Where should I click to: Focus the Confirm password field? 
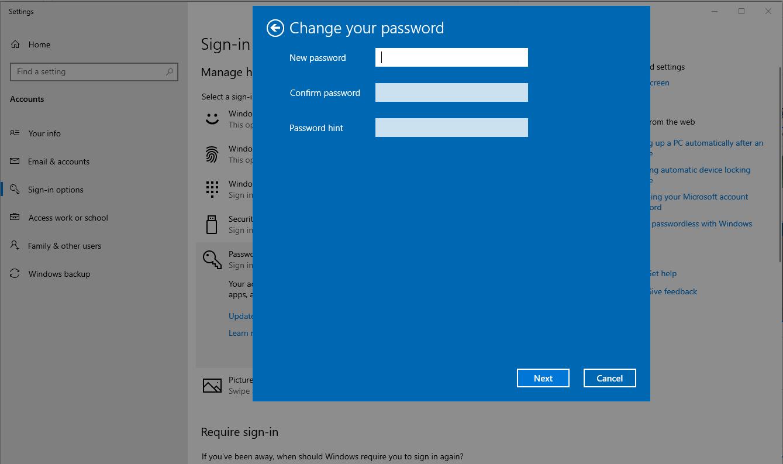pos(451,92)
